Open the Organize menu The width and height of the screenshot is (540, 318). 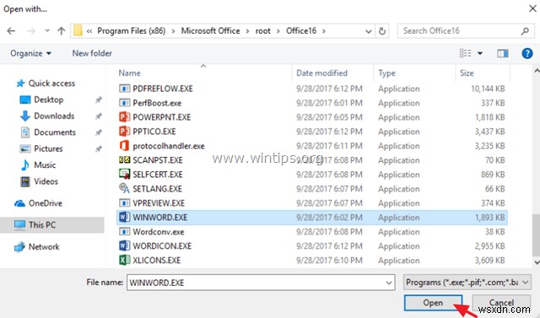[x=30, y=53]
